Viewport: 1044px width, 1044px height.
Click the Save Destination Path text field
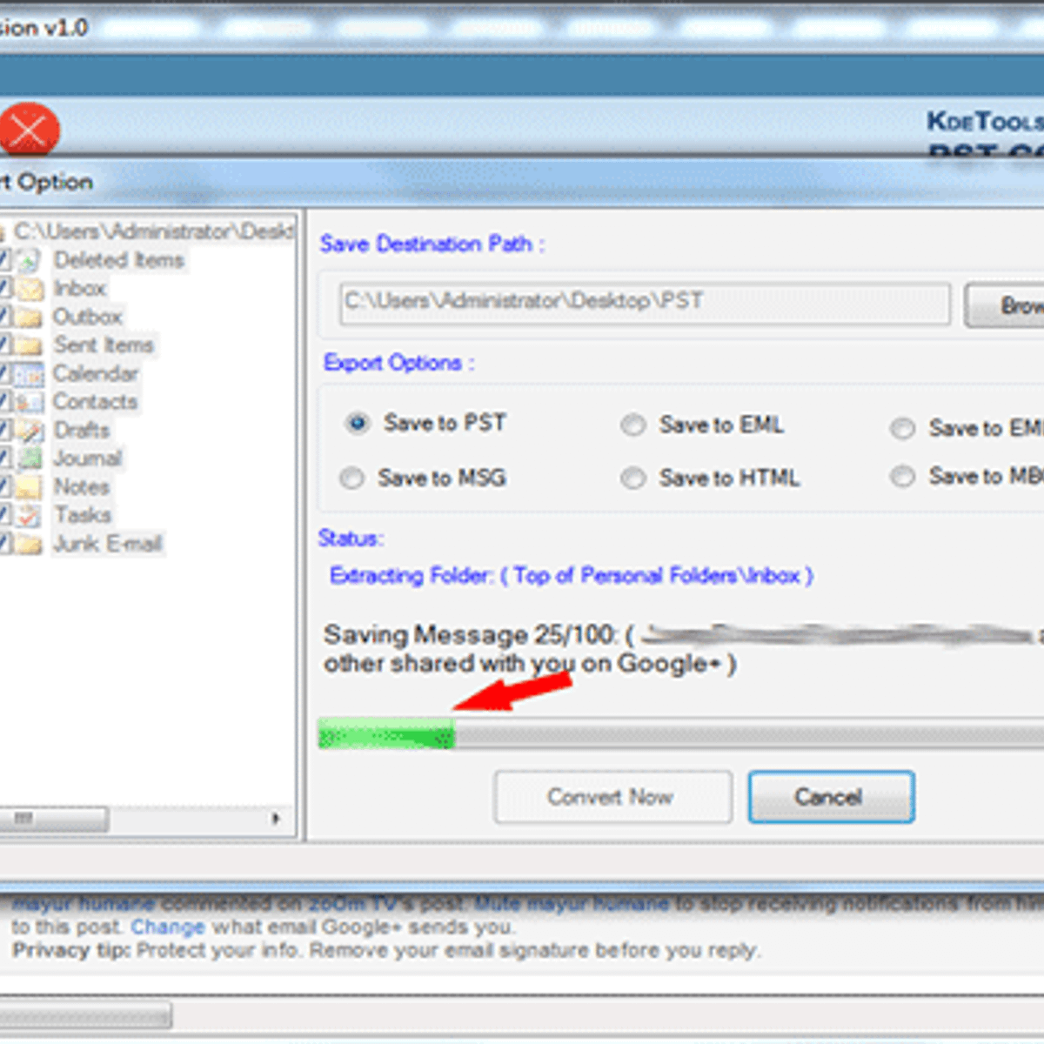point(645,303)
